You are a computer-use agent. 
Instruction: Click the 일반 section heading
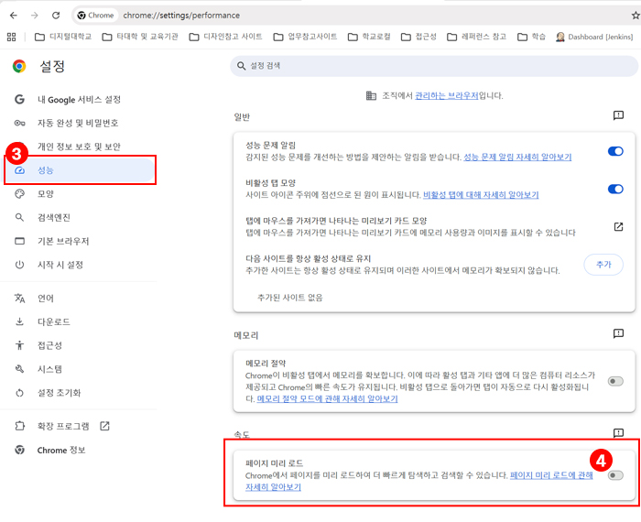tap(242, 117)
